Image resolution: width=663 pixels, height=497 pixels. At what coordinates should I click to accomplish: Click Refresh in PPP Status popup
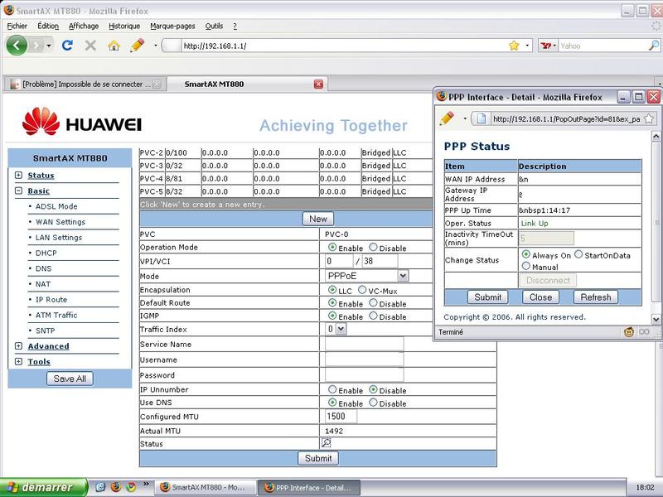tap(595, 297)
